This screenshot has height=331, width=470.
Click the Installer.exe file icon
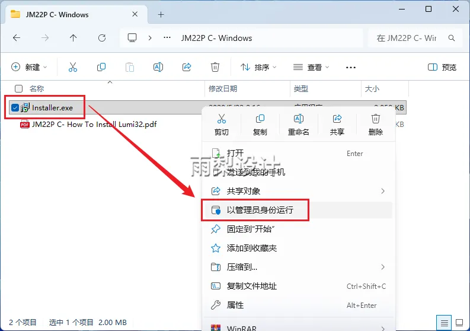pos(25,107)
